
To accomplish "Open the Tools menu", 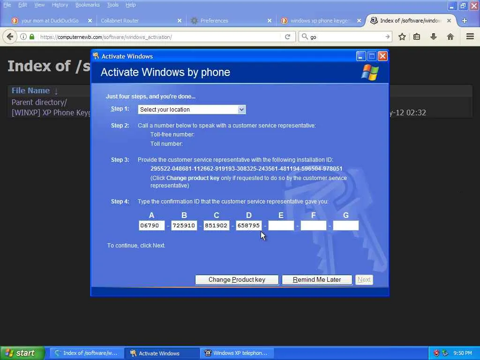I will click(x=112, y=5).
